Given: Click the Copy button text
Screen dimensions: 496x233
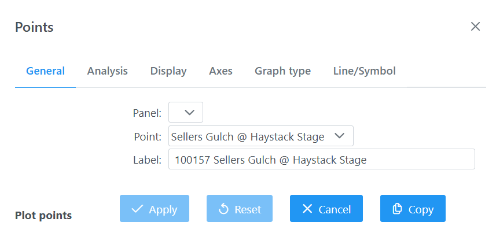Looking at the screenshot, I should [x=421, y=209].
